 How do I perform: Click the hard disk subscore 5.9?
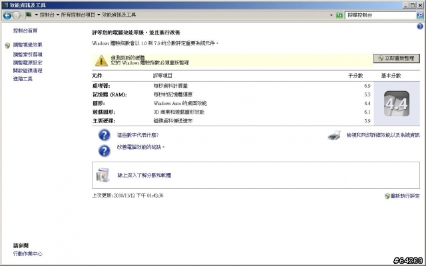tap(367, 121)
